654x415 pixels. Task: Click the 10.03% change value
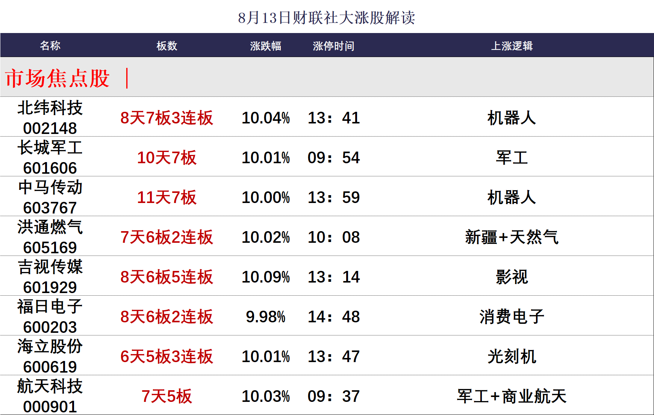tap(266, 396)
